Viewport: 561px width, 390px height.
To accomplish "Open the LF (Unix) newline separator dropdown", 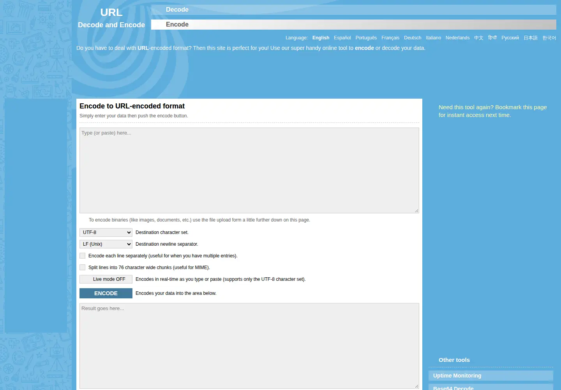I will 106,244.
